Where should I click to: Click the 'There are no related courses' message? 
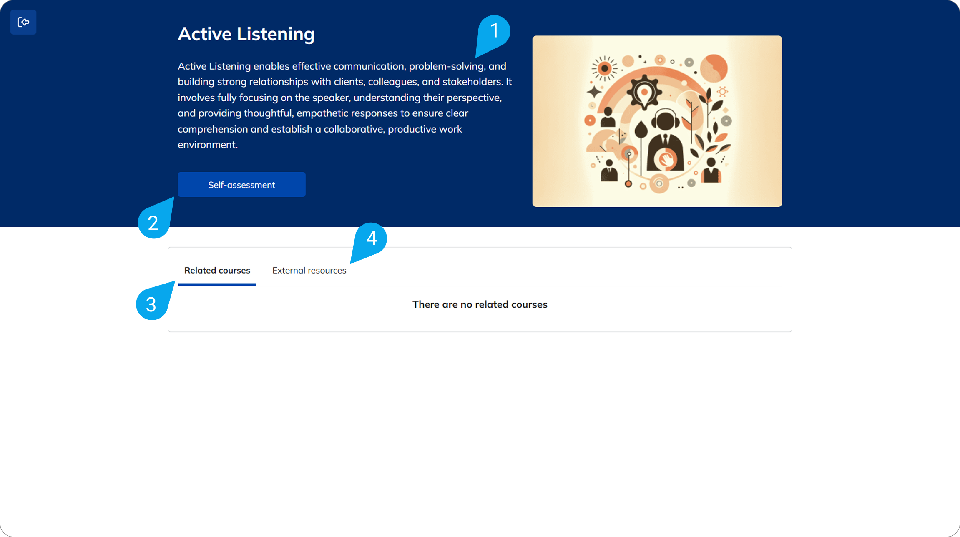coord(480,305)
